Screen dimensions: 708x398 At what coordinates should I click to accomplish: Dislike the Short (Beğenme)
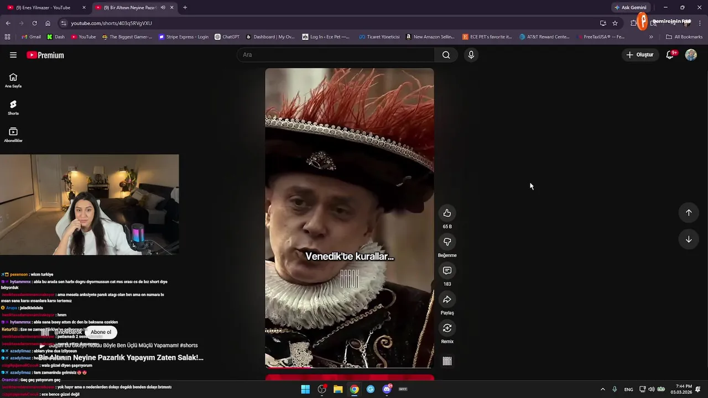[447, 242]
